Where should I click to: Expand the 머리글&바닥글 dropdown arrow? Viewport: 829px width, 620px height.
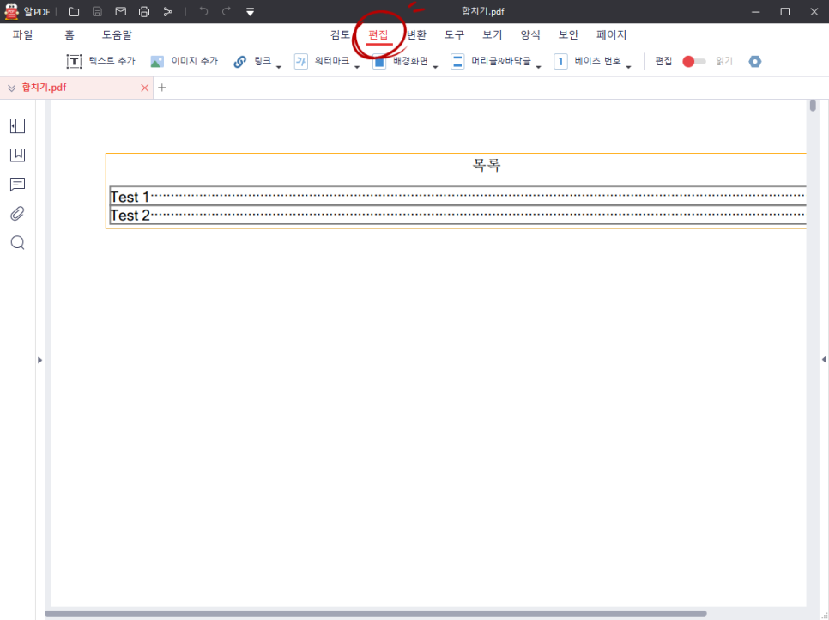[538, 67]
